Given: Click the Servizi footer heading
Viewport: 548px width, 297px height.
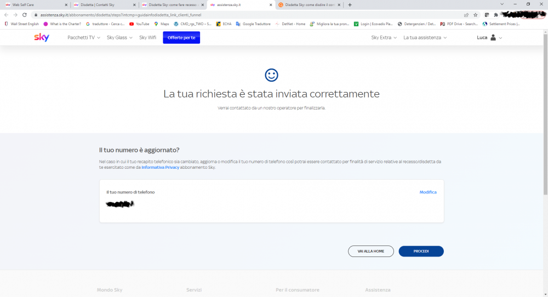Looking at the screenshot, I should (x=194, y=290).
